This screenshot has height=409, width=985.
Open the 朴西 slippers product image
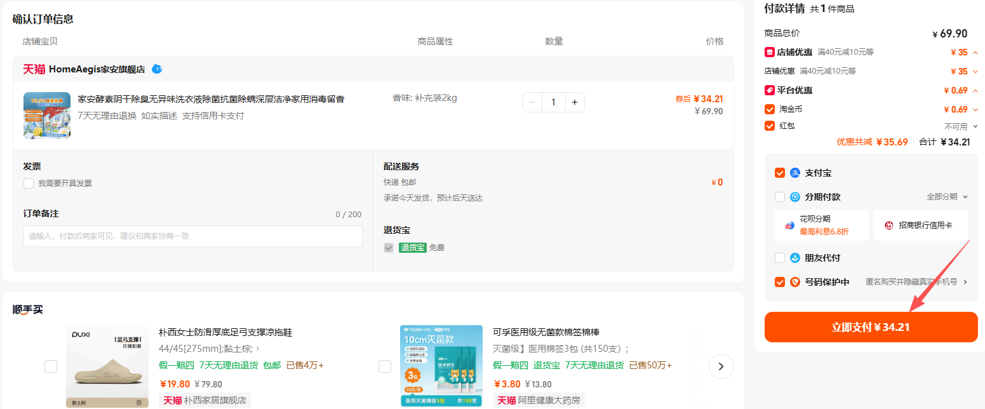107,366
